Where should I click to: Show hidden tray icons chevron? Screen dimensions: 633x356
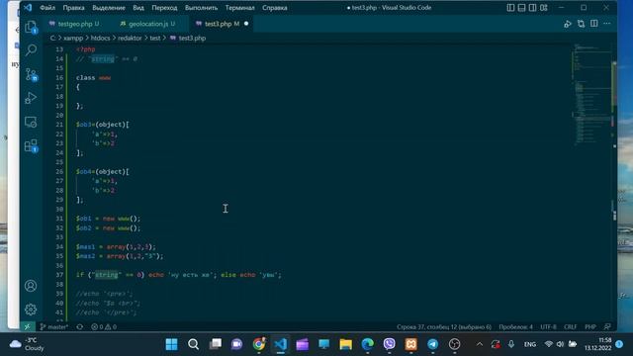479,344
